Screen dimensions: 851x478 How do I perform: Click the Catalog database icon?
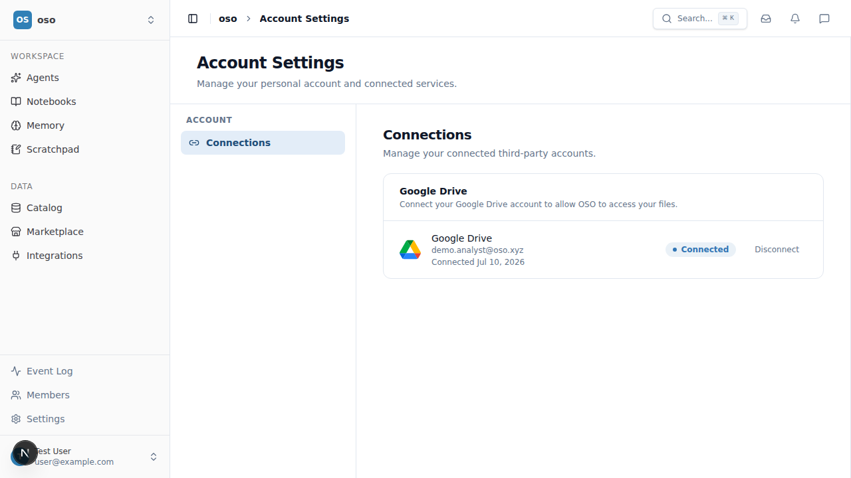tap(16, 208)
